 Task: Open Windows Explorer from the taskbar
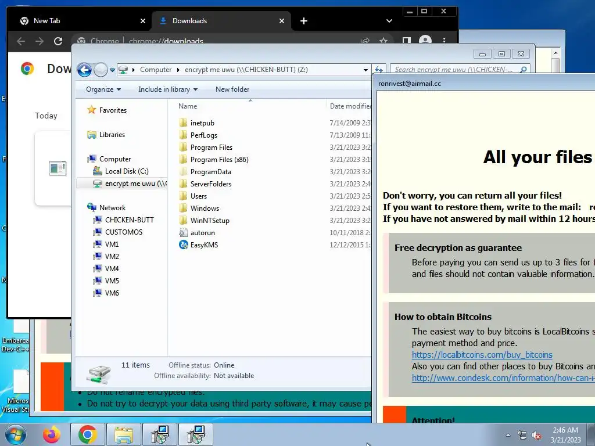123,434
